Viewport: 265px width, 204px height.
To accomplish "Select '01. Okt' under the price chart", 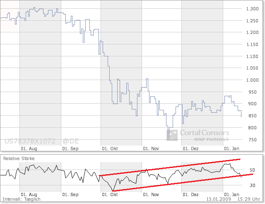I will [x=110, y=148].
